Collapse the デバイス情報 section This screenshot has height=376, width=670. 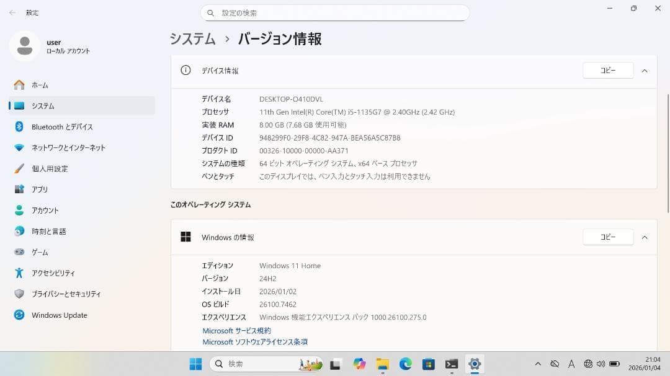click(x=645, y=70)
